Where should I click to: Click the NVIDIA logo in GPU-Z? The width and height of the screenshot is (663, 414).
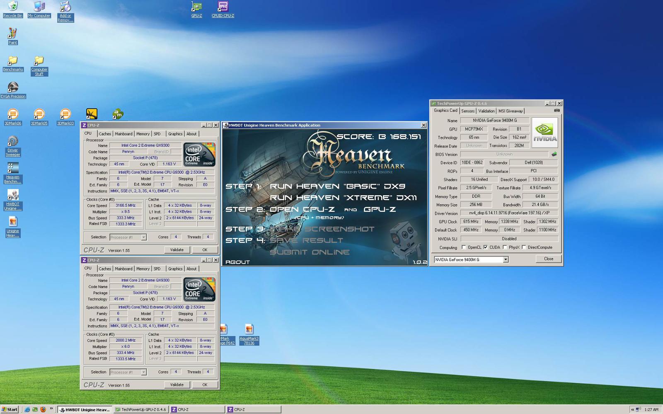point(544,133)
